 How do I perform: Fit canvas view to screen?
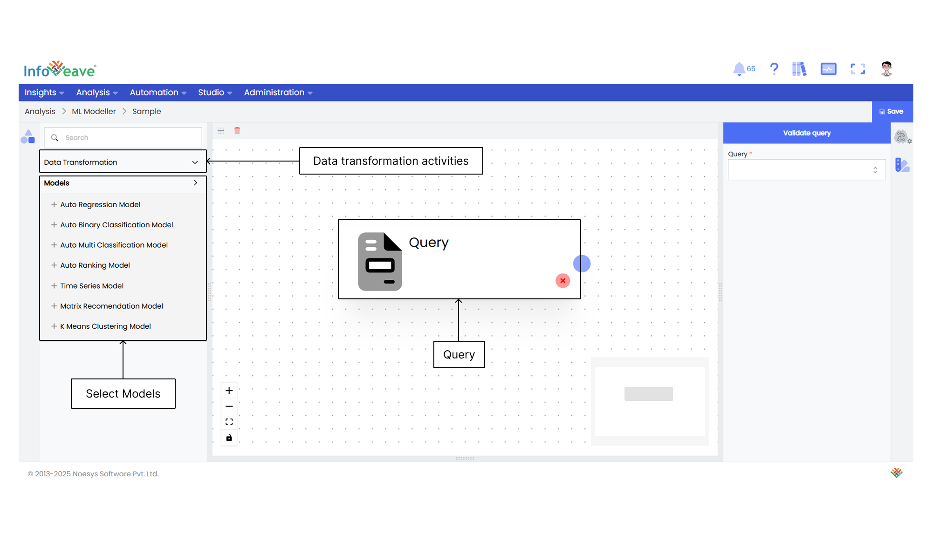(229, 422)
